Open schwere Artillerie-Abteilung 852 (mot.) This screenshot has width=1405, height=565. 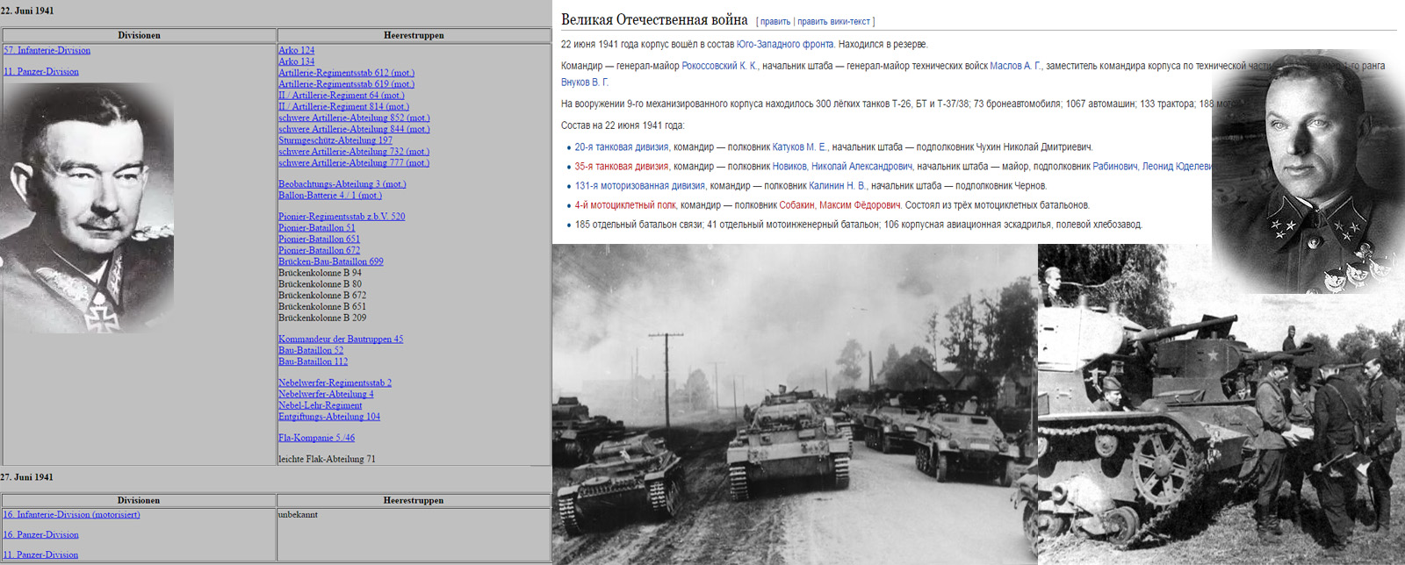pos(355,118)
